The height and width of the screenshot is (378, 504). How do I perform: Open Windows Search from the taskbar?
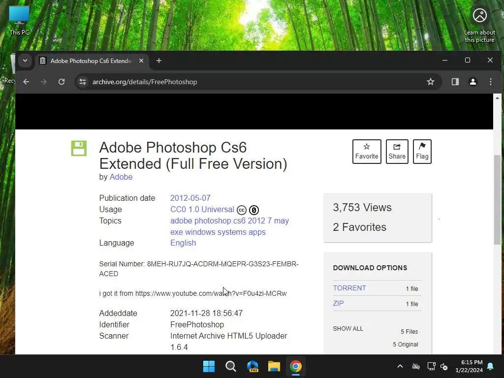point(230,366)
